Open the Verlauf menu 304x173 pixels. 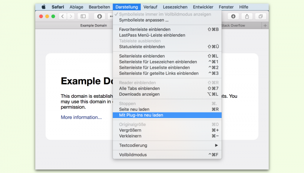pos(150,7)
